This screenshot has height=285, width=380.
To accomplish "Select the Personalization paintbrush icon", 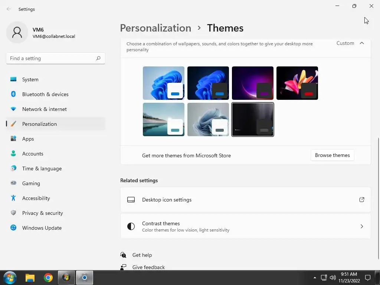I will (13, 124).
